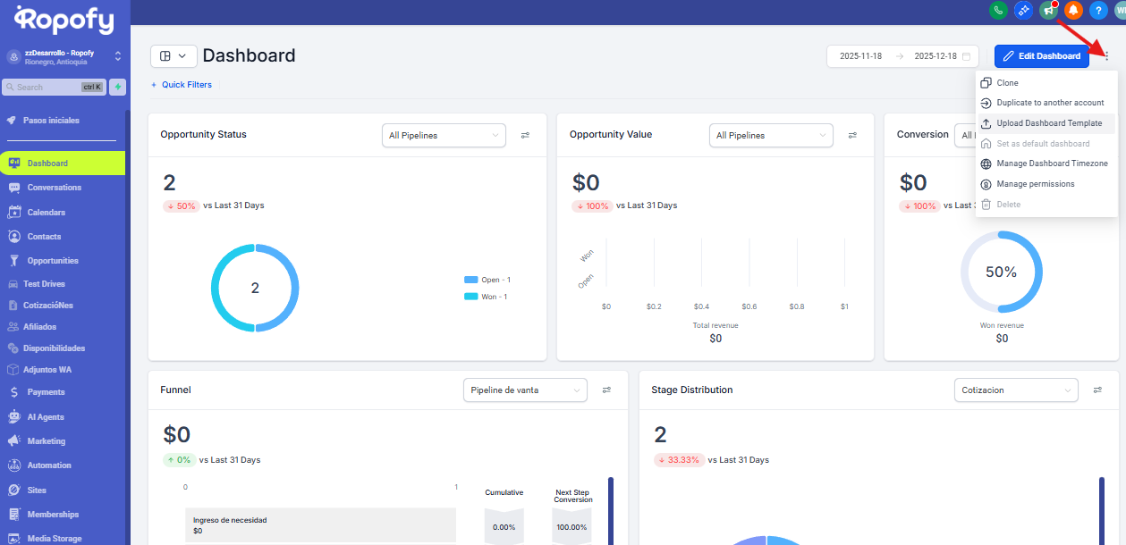The height and width of the screenshot is (545, 1126).
Task: Open Stage Distribution widget filter settings icon
Action: point(1098,390)
